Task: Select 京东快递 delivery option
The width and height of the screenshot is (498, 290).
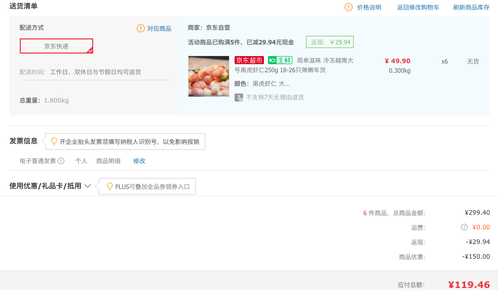Action: pos(56,46)
